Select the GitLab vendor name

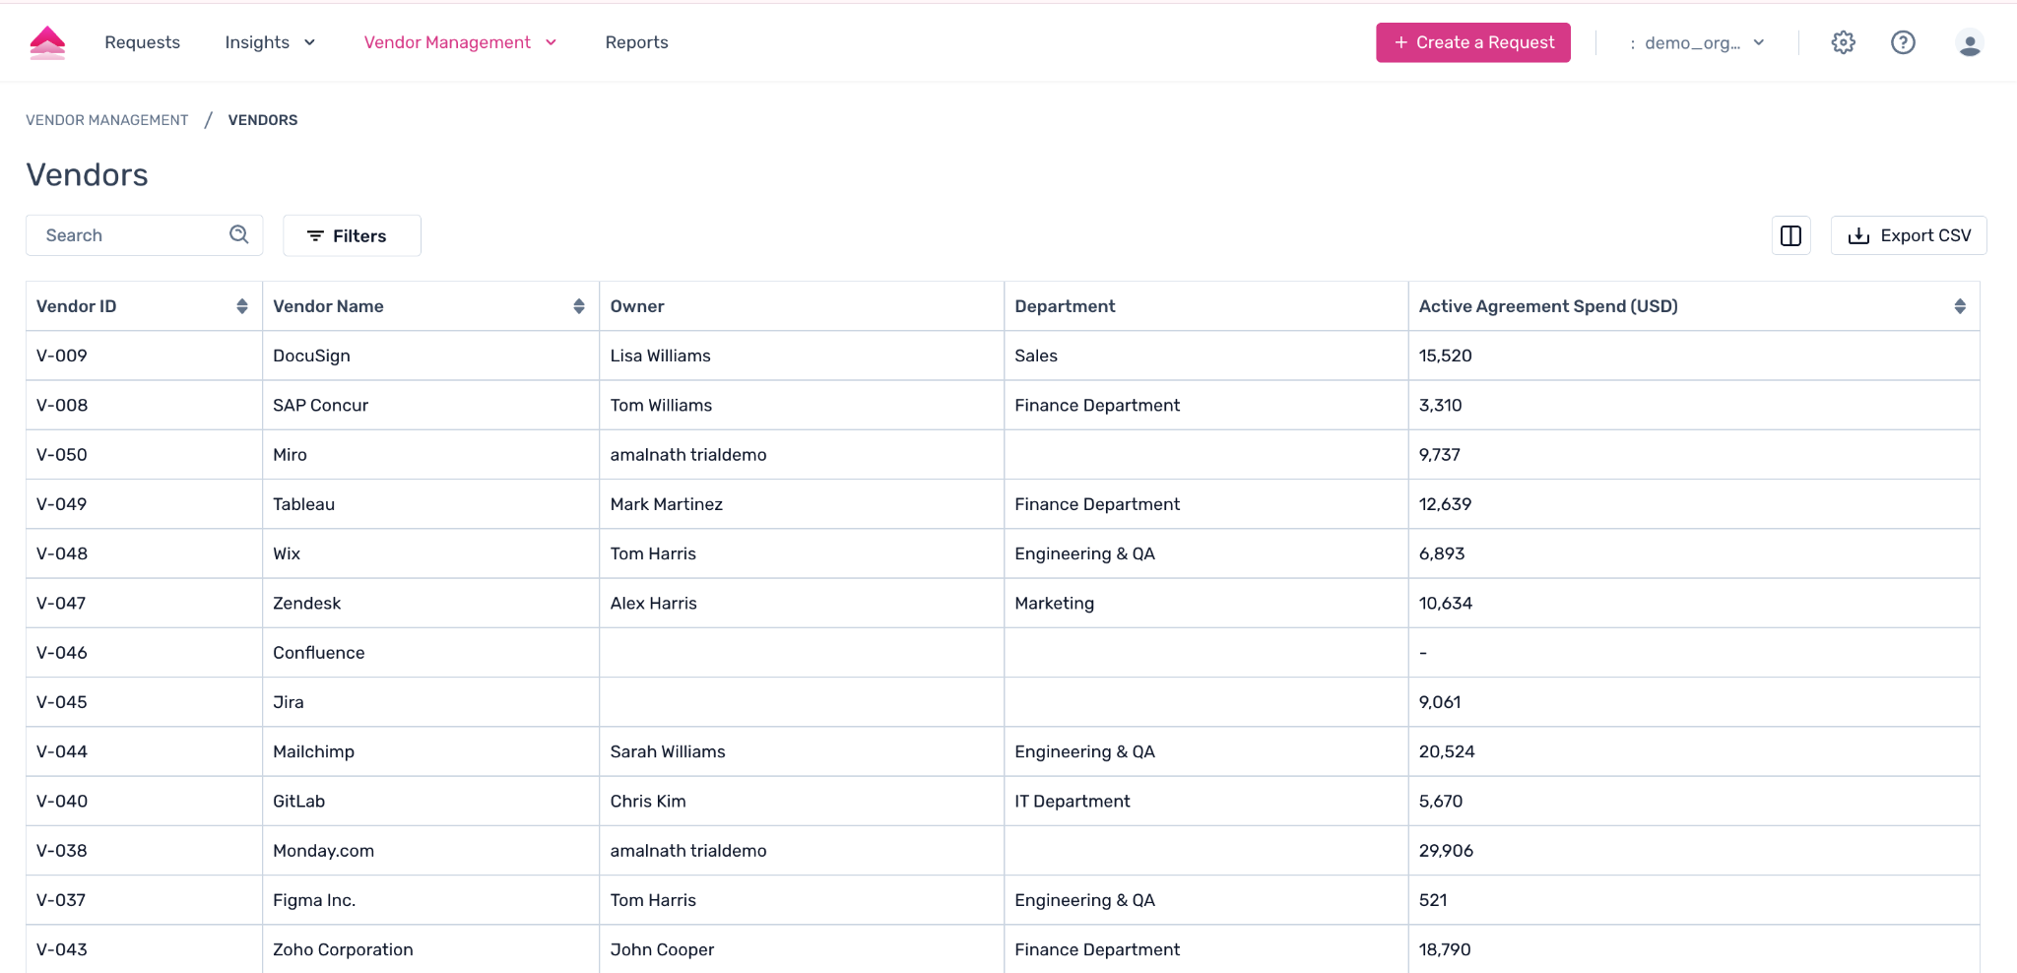(298, 801)
